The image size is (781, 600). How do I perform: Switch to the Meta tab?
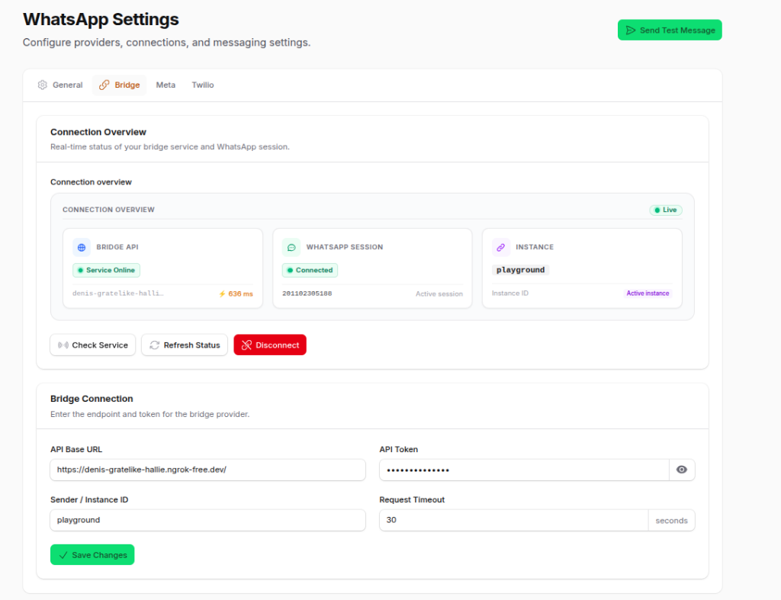click(x=166, y=85)
